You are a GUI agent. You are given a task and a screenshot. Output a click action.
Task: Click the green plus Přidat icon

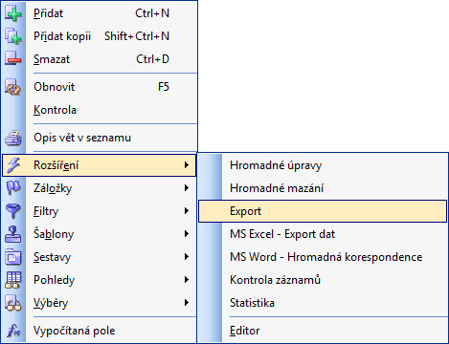pyautogui.click(x=13, y=13)
